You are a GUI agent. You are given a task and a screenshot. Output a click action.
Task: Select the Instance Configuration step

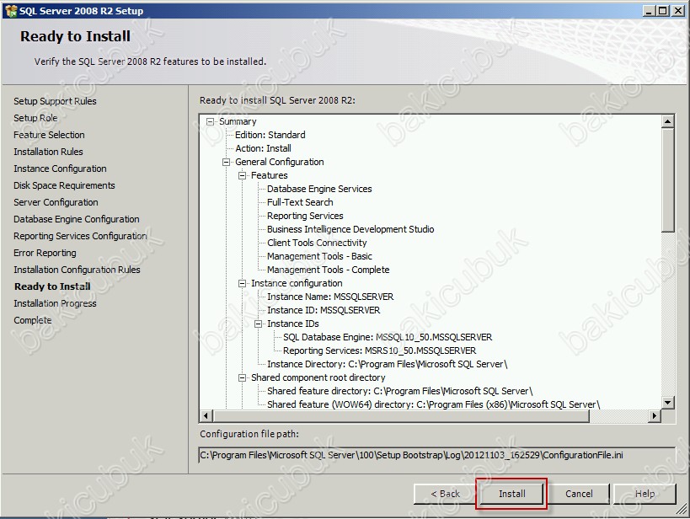pyautogui.click(x=61, y=169)
